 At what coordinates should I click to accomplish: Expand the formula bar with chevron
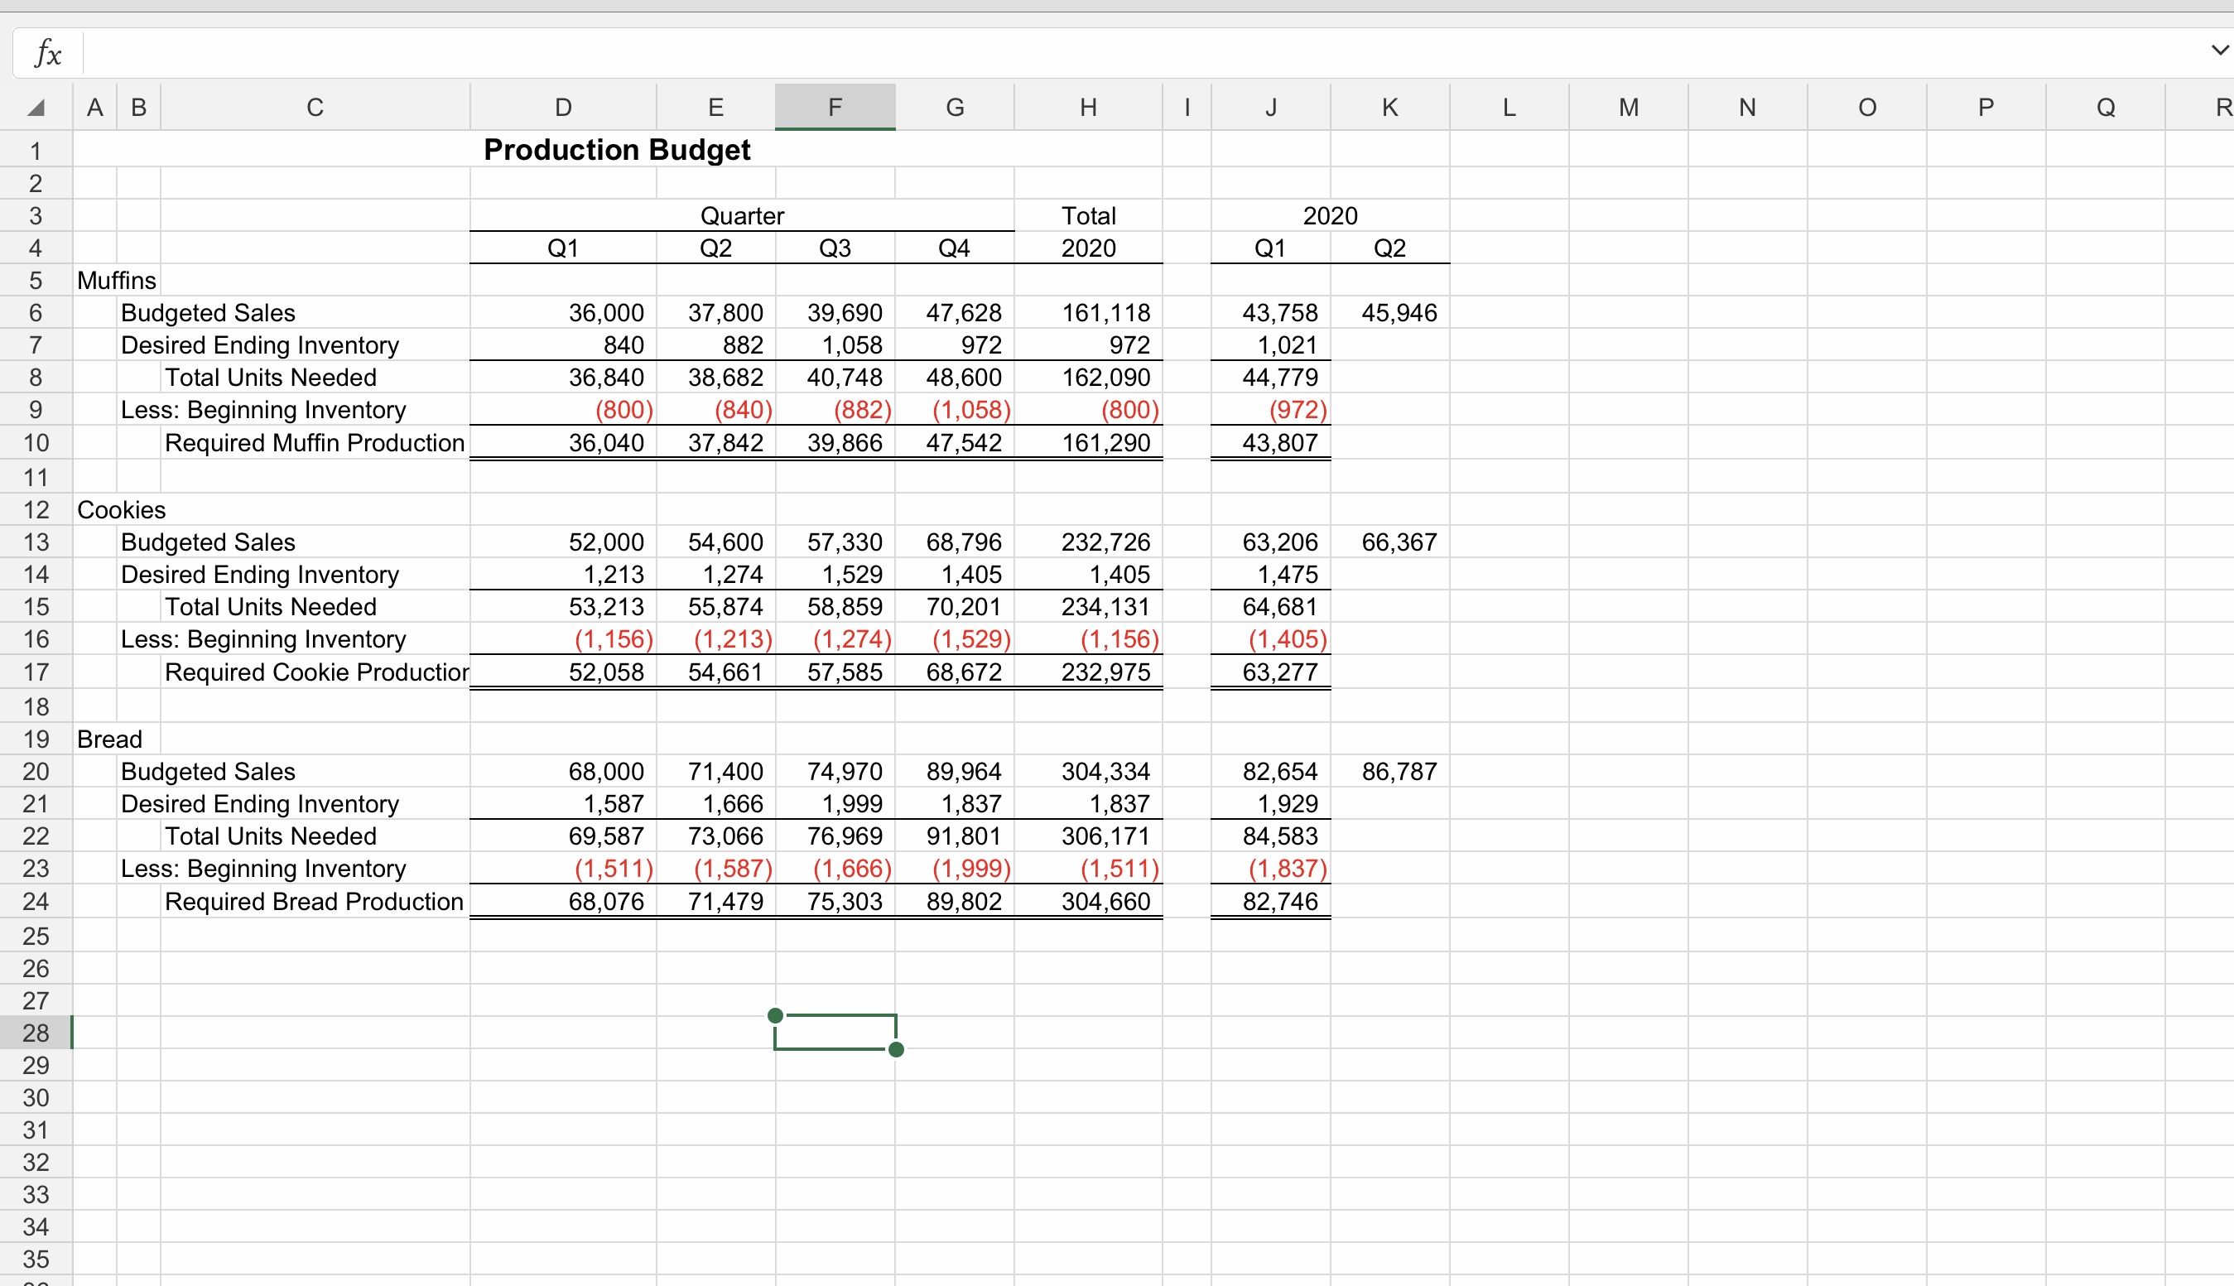[x=2219, y=51]
